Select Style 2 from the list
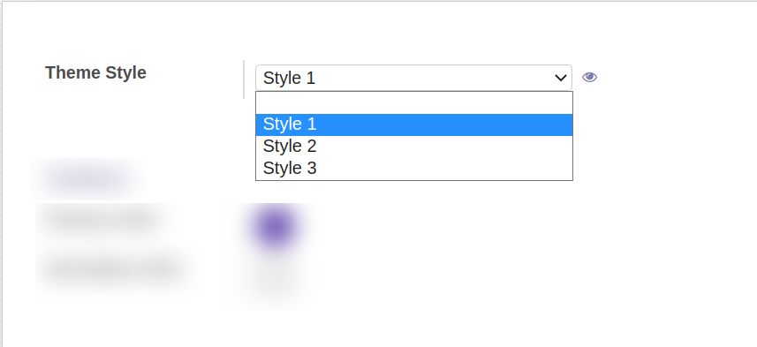The height and width of the screenshot is (347, 757). click(413, 147)
